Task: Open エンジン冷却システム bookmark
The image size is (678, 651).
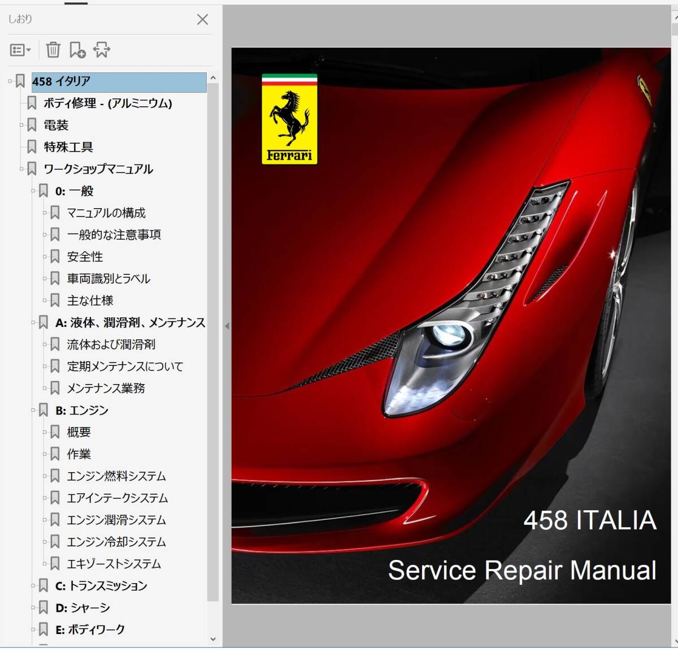Action: pyautogui.click(x=116, y=542)
